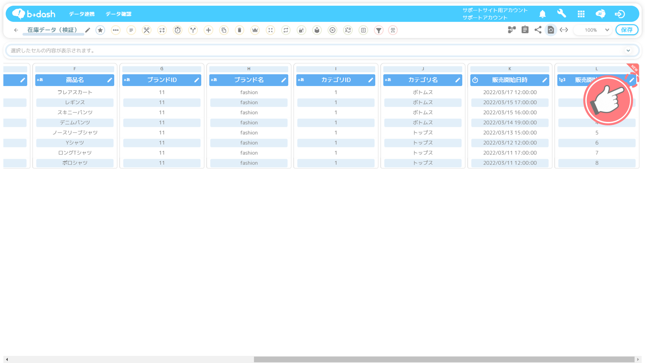Click the box upload toolbar icon

[317, 30]
